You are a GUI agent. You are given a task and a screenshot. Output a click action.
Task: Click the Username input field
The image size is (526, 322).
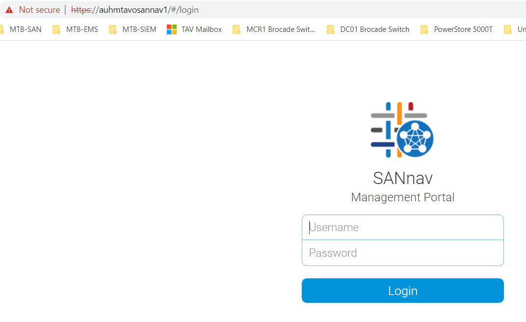coord(402,227)
